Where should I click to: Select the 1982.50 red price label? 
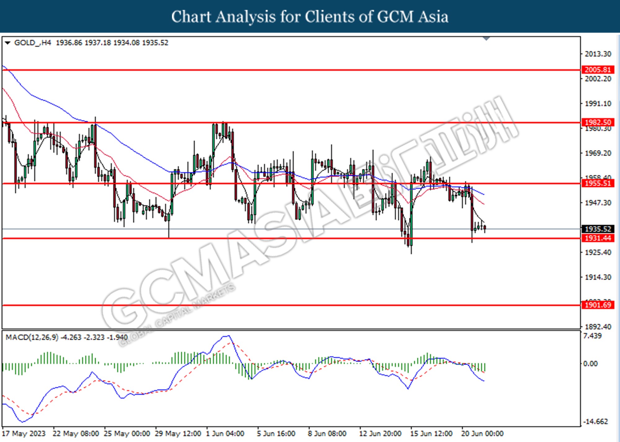click(597, 122)
